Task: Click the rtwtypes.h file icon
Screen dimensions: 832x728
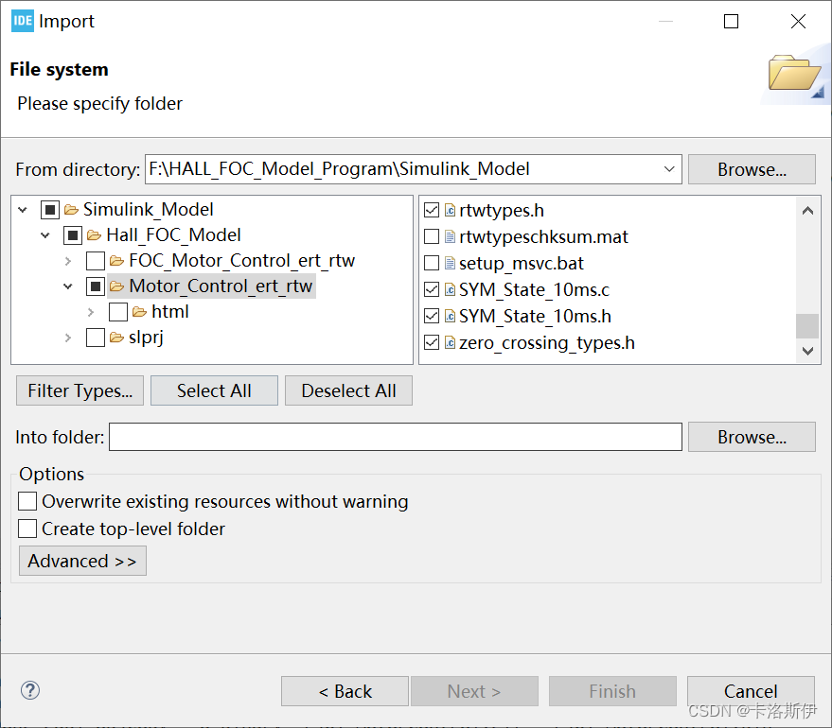Action: pyautogui.click(x=451, y=211)
